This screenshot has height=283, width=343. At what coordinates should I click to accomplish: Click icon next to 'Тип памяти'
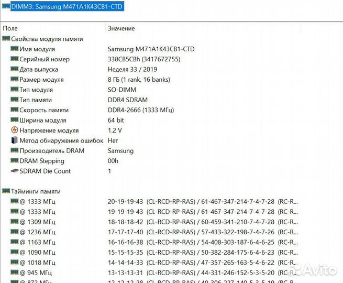point(15,99)
